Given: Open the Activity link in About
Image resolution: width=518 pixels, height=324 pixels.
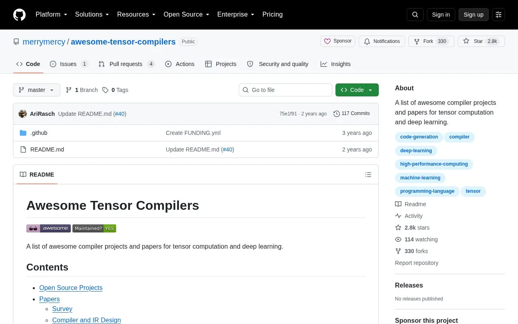Looking at the screenshot, I should (x=409, y=216).
